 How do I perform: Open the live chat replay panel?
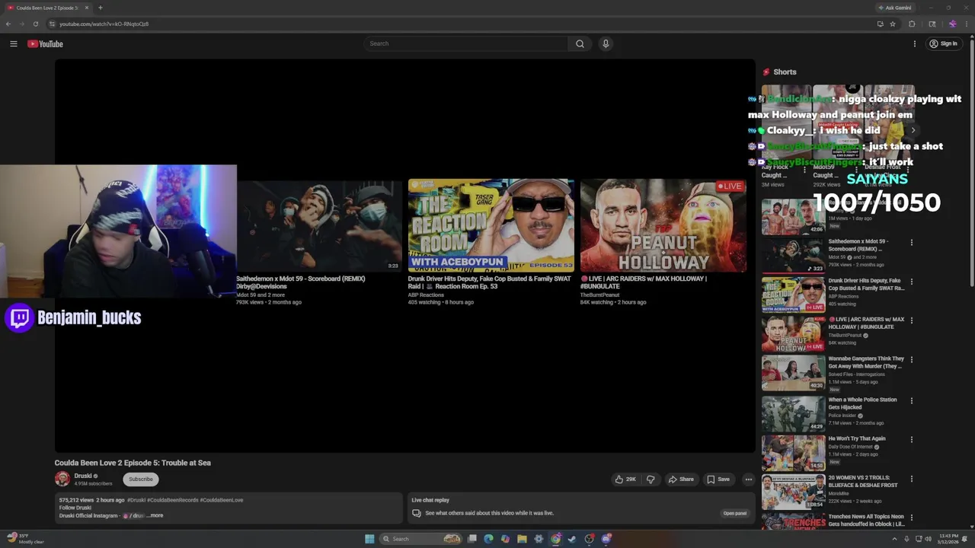click(735, 513)
